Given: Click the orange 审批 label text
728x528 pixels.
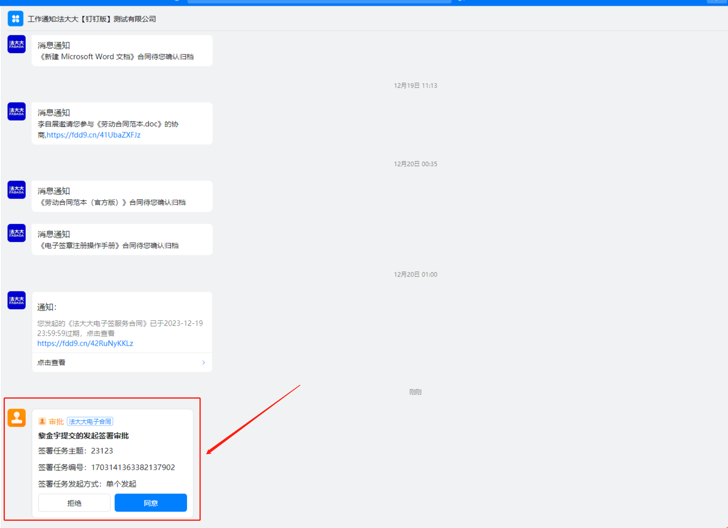Looking at the screenshot, I should (57, 422).
